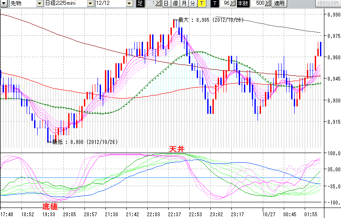Click the red 底値 label on the oscillator
This screenshot has width=341, height=218.
49,205
